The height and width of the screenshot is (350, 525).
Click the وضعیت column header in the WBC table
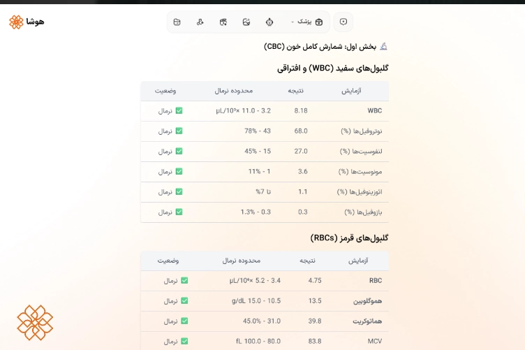[165, 91]
